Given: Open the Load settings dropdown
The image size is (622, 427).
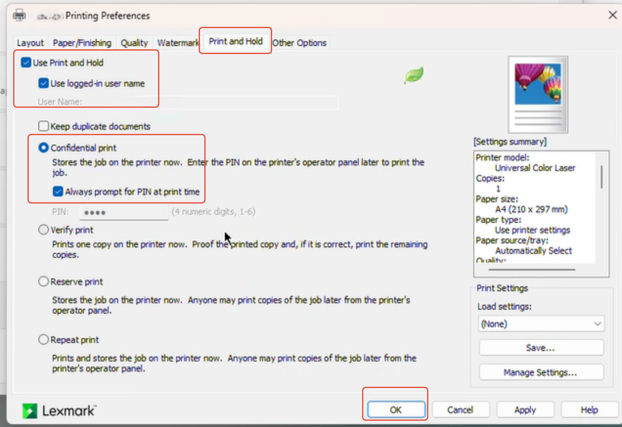Looking at the screenshot, I should 541,324.
